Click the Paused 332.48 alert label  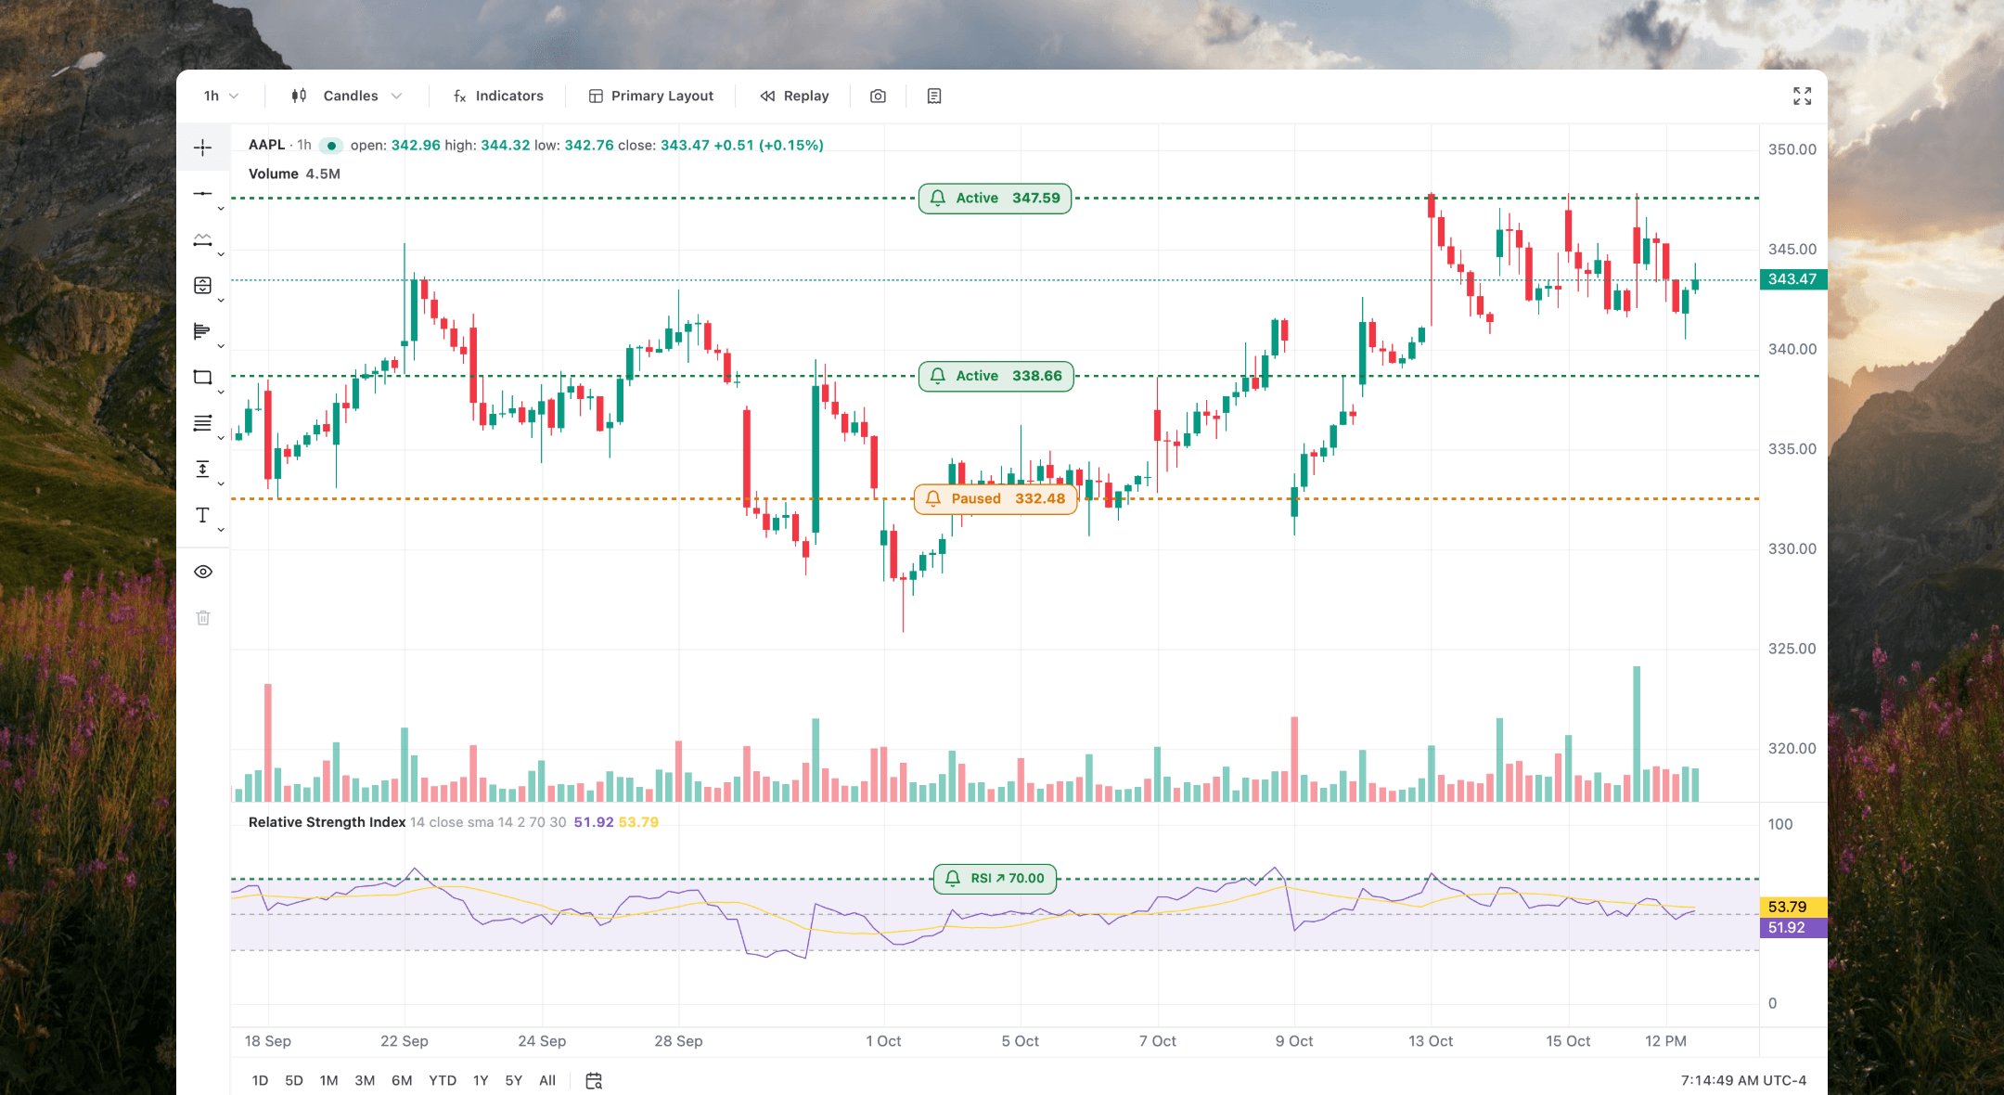point(996,498)
